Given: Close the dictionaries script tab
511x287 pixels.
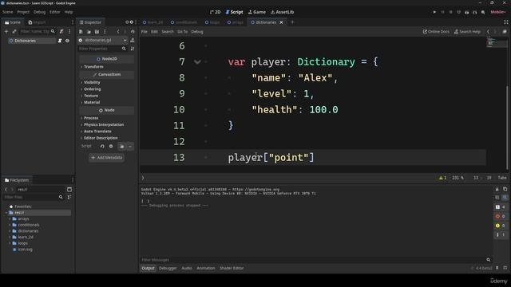Looking at the screenshot, I should coord(281,22).
